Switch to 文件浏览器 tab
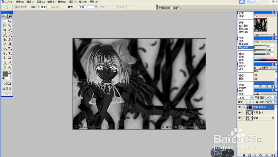Image resolution: width=278 pixels, height=157 pixels. click(x=164, y=8)
